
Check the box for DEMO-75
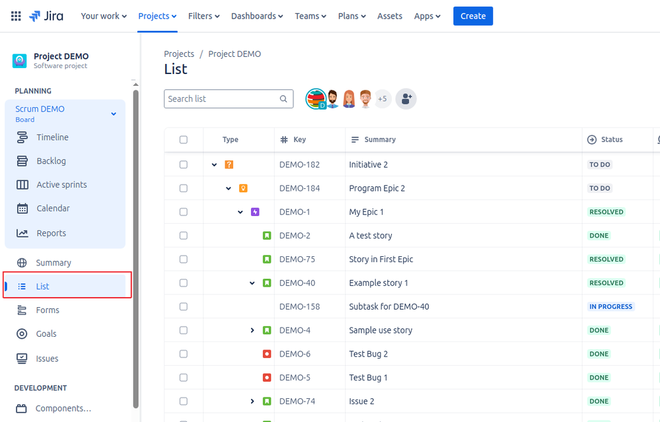tap(184, 259)
